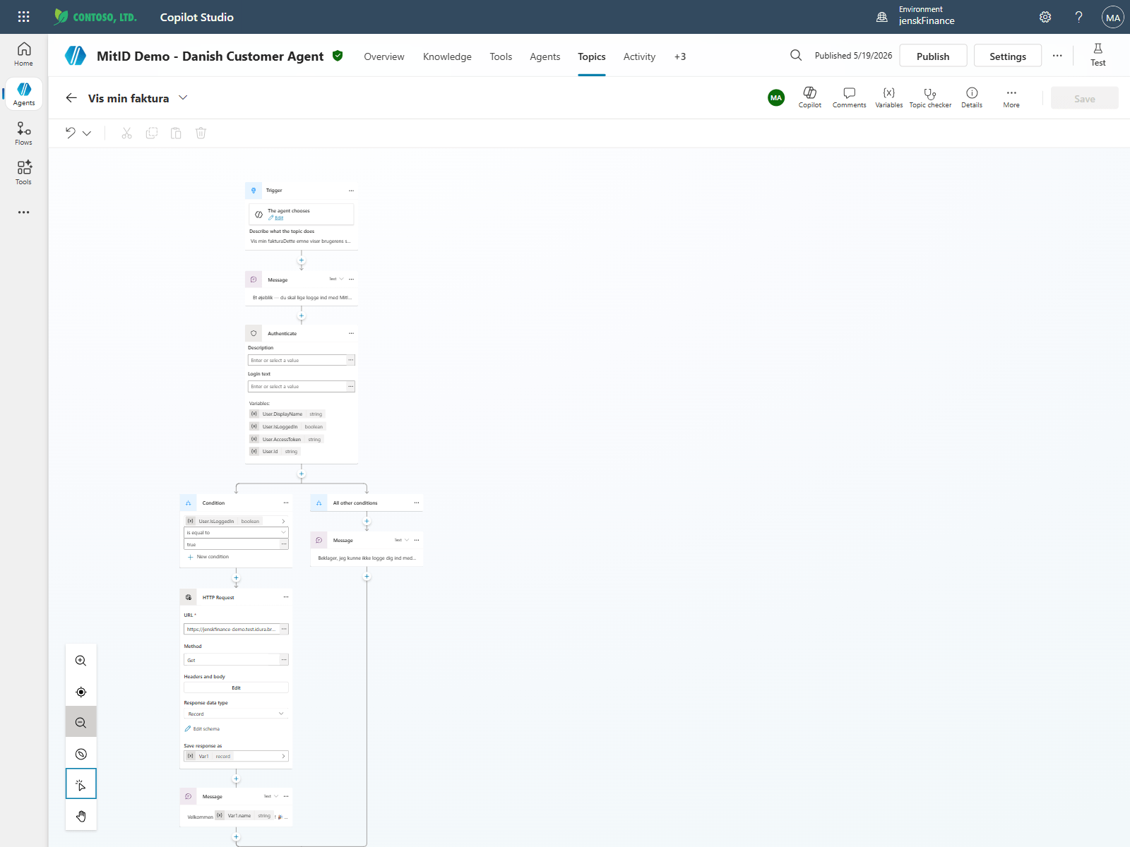Open the Settings gear in the top bar
Screen dimensions: 1130x847
click(1045, 17)
